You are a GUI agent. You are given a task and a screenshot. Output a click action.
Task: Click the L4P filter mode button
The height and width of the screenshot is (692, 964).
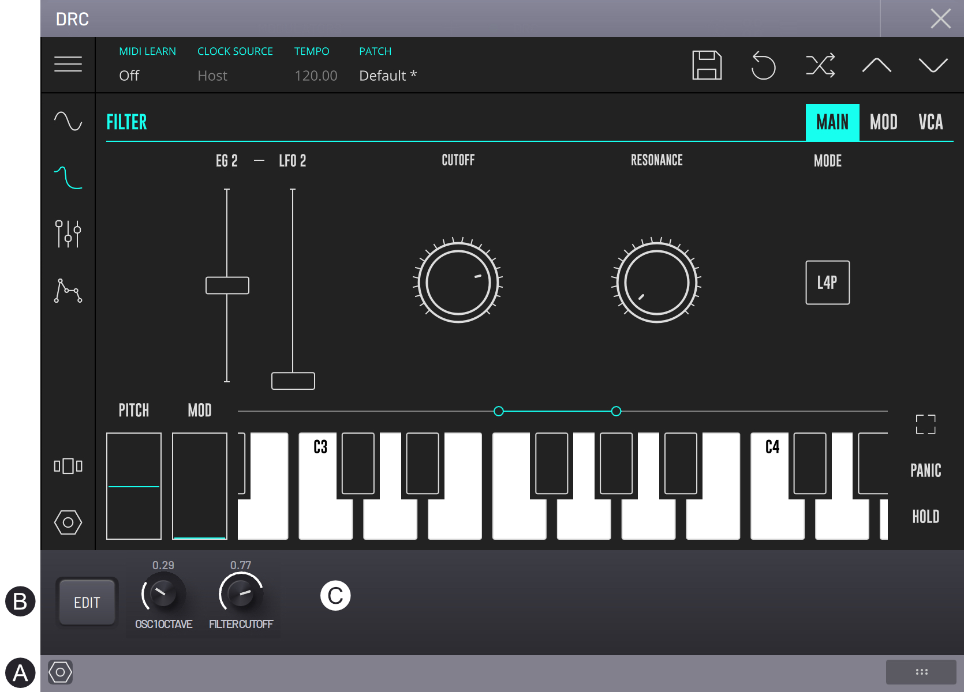828,283
